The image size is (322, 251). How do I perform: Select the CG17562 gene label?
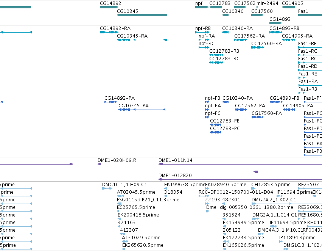(245, 3)
